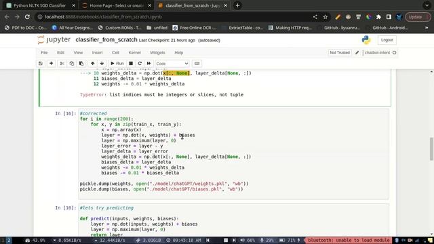Open the Insert menu
The height and width of the screenshot is (244, 434).
click(x=97, y=53)
